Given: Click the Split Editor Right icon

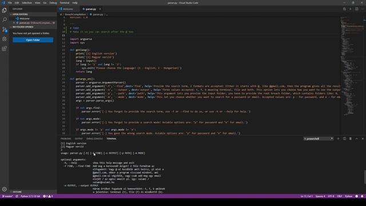Looking at the screenshot, I should [x=357, y=9].
